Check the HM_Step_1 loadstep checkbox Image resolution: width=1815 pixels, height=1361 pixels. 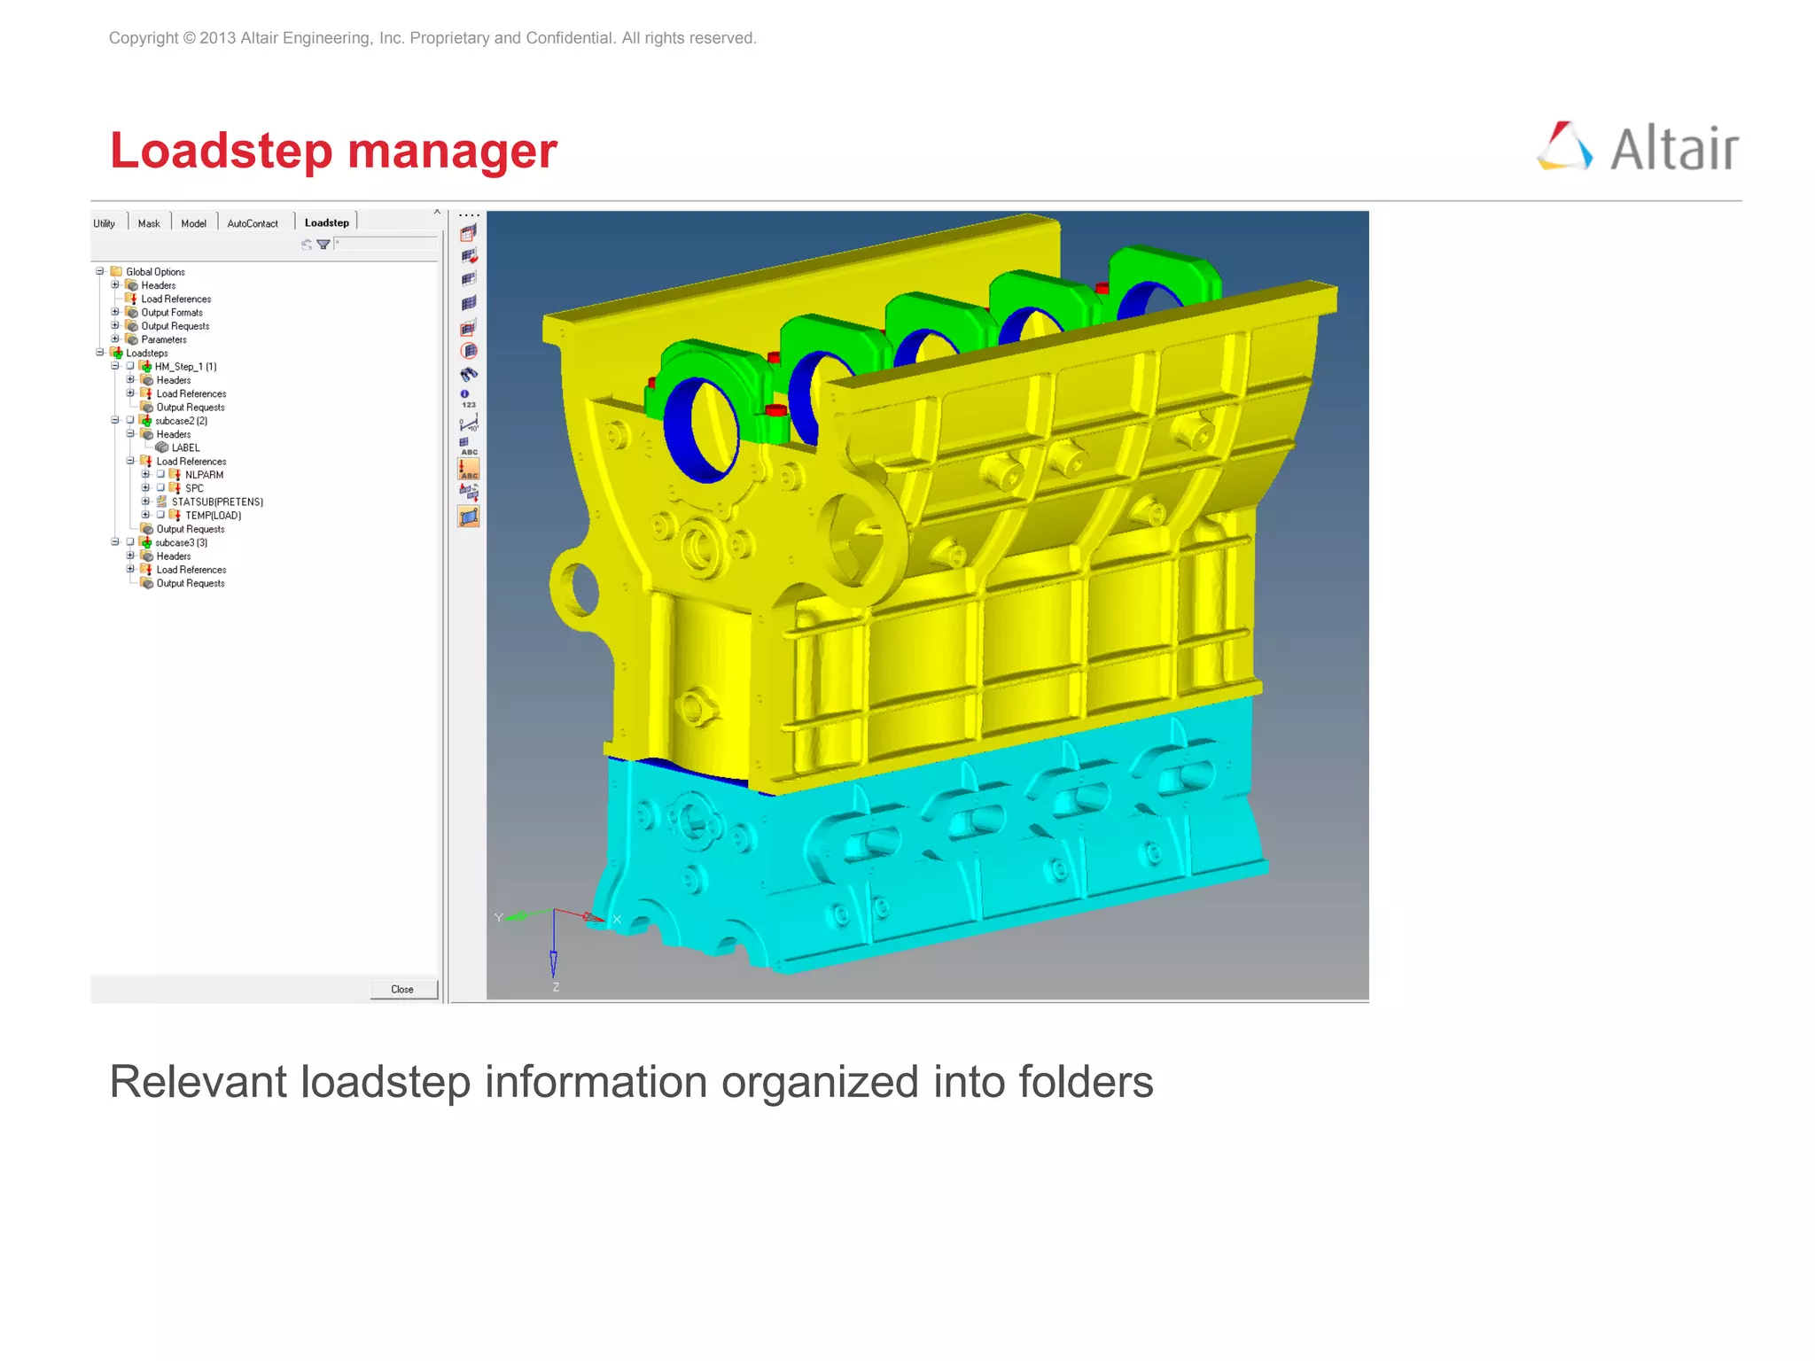tap(130, 366)
